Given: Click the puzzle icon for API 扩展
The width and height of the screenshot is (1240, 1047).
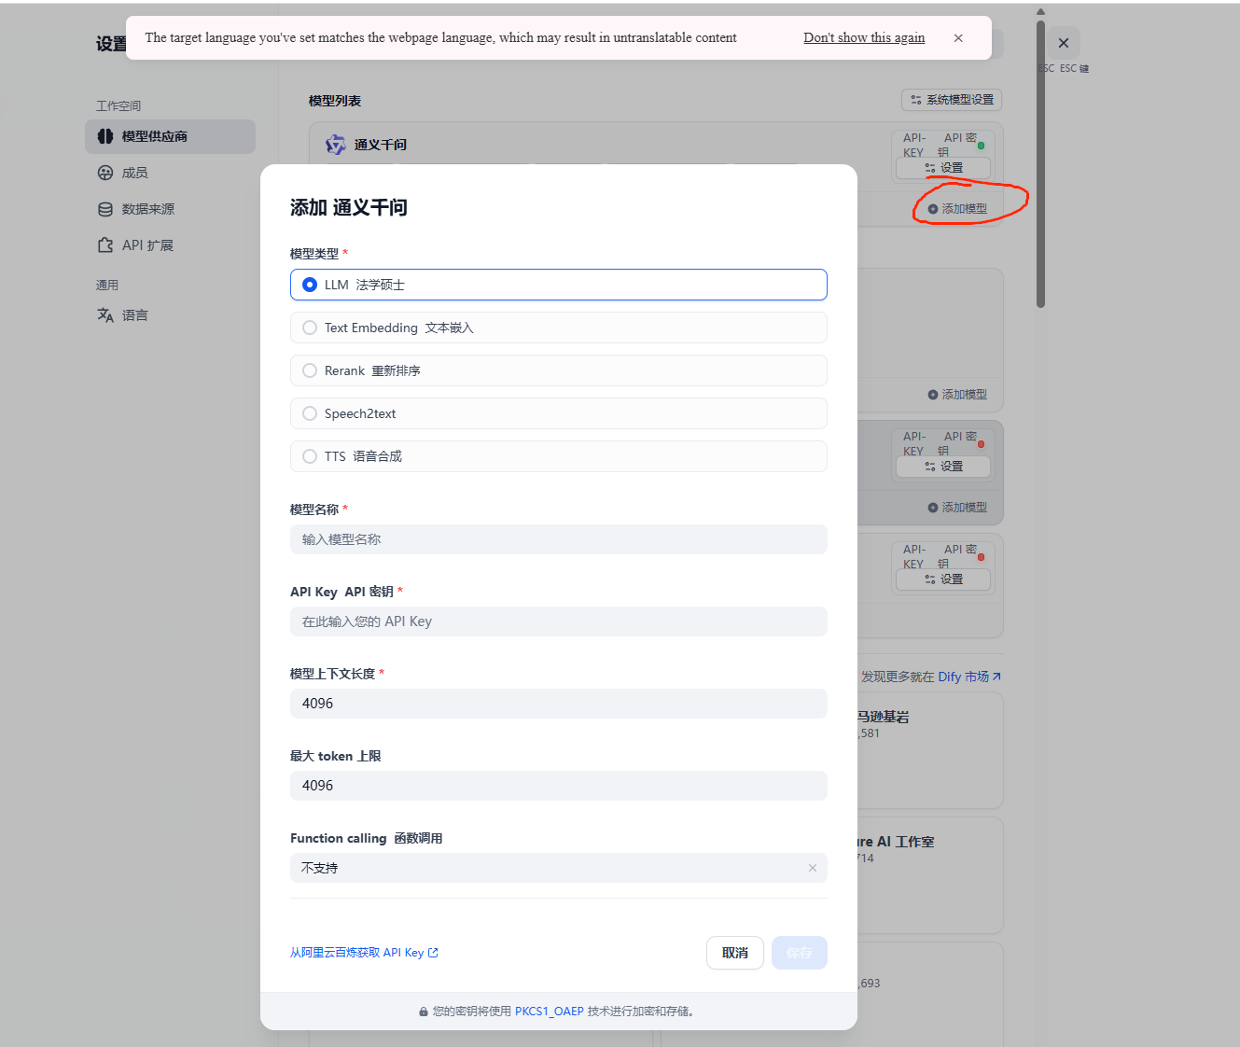Looking at the screenshot, I should [x=105, y=245].
